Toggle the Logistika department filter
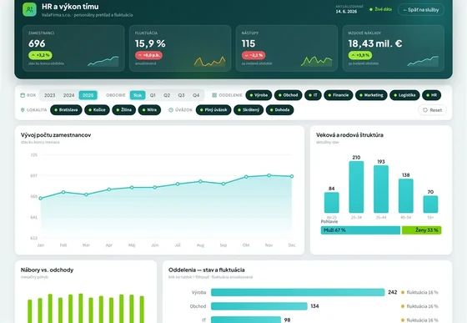This screenshot has height=323, width=467. pos(404,95)
